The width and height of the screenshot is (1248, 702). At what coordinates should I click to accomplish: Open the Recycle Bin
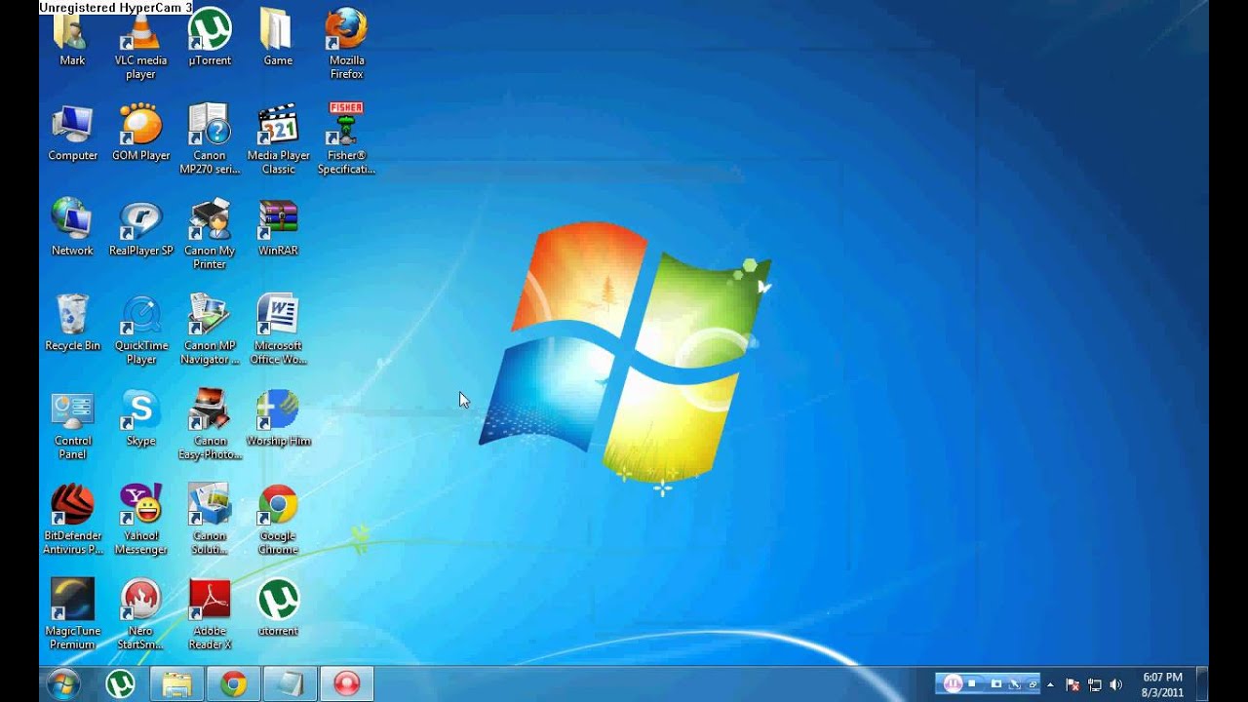click(73, 323)
